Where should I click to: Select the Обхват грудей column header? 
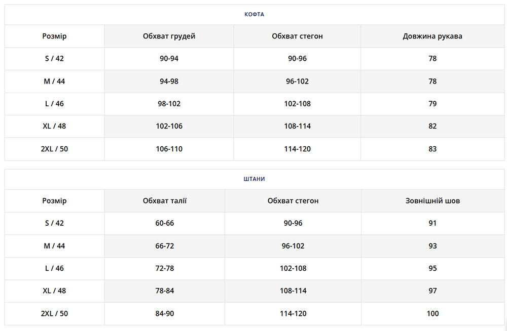(x=169, y=36)
